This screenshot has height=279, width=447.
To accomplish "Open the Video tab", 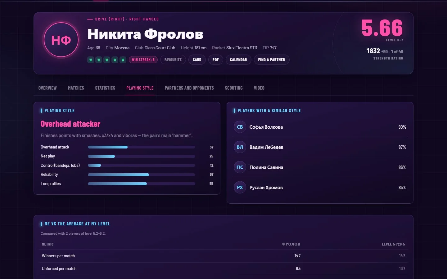I will [259, 88].
